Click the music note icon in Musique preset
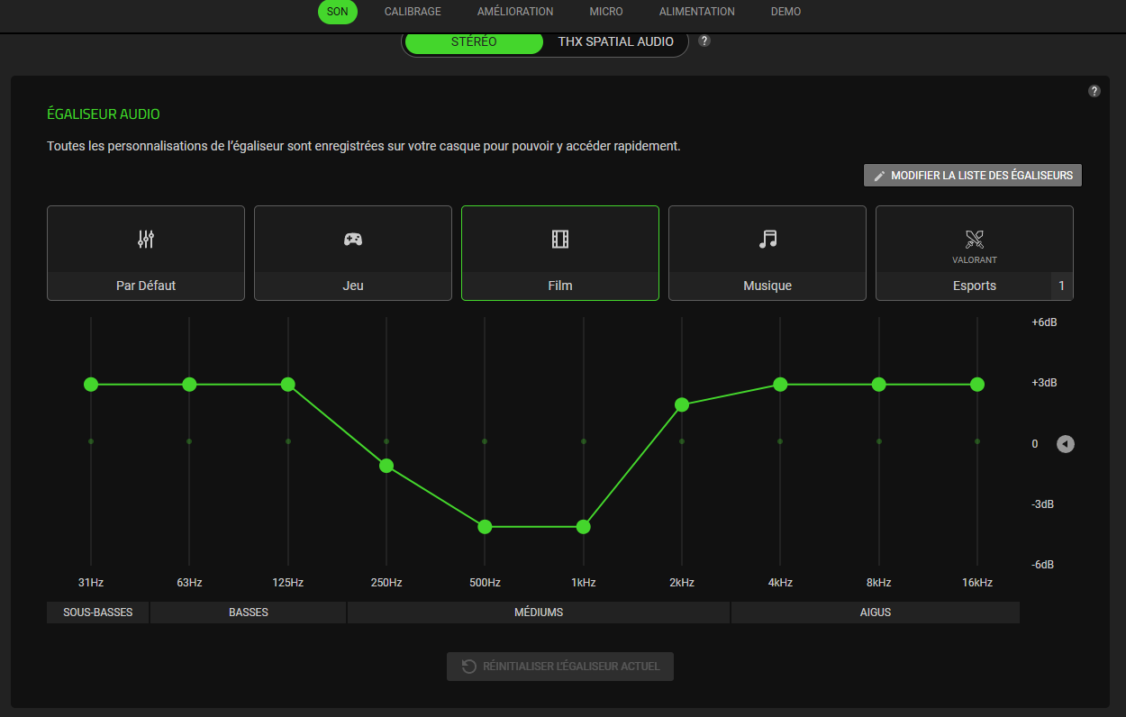 click(x=767, y=239)
